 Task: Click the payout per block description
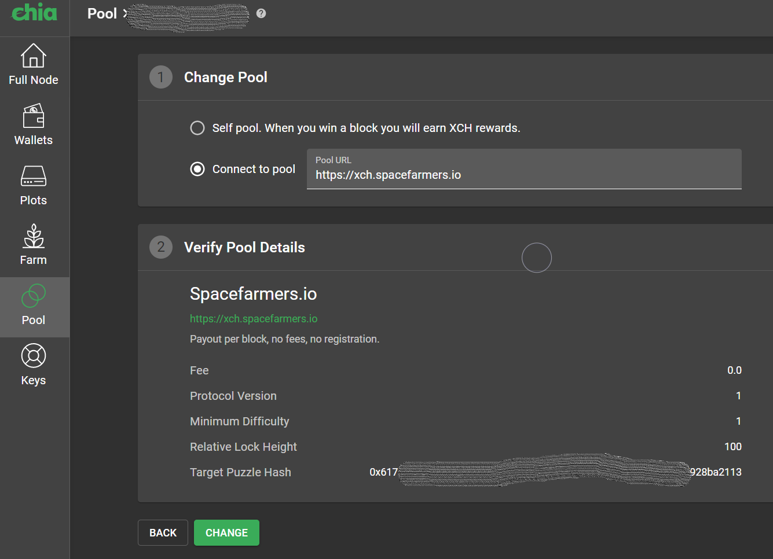285,339
